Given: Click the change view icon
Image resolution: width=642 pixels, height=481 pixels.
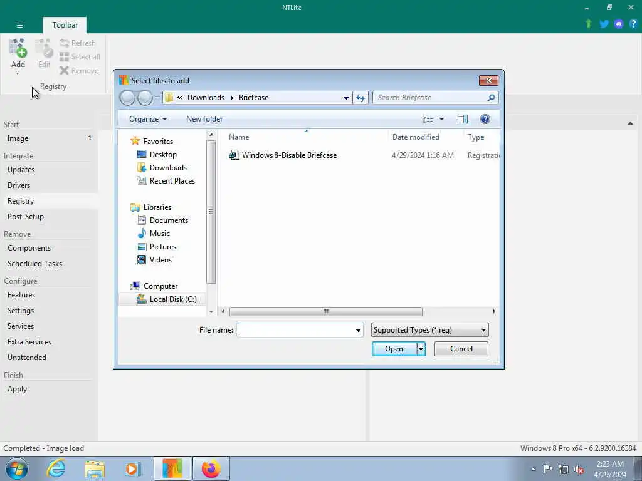Looking at the screenshot, I should 428,118.
